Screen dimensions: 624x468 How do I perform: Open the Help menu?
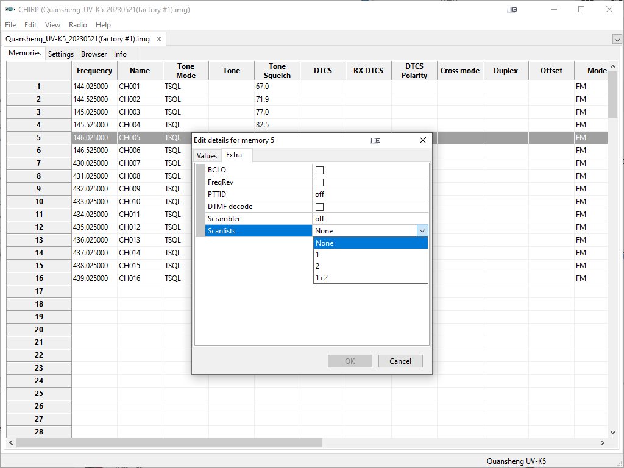pyautogui.click(x=103, y=24)
